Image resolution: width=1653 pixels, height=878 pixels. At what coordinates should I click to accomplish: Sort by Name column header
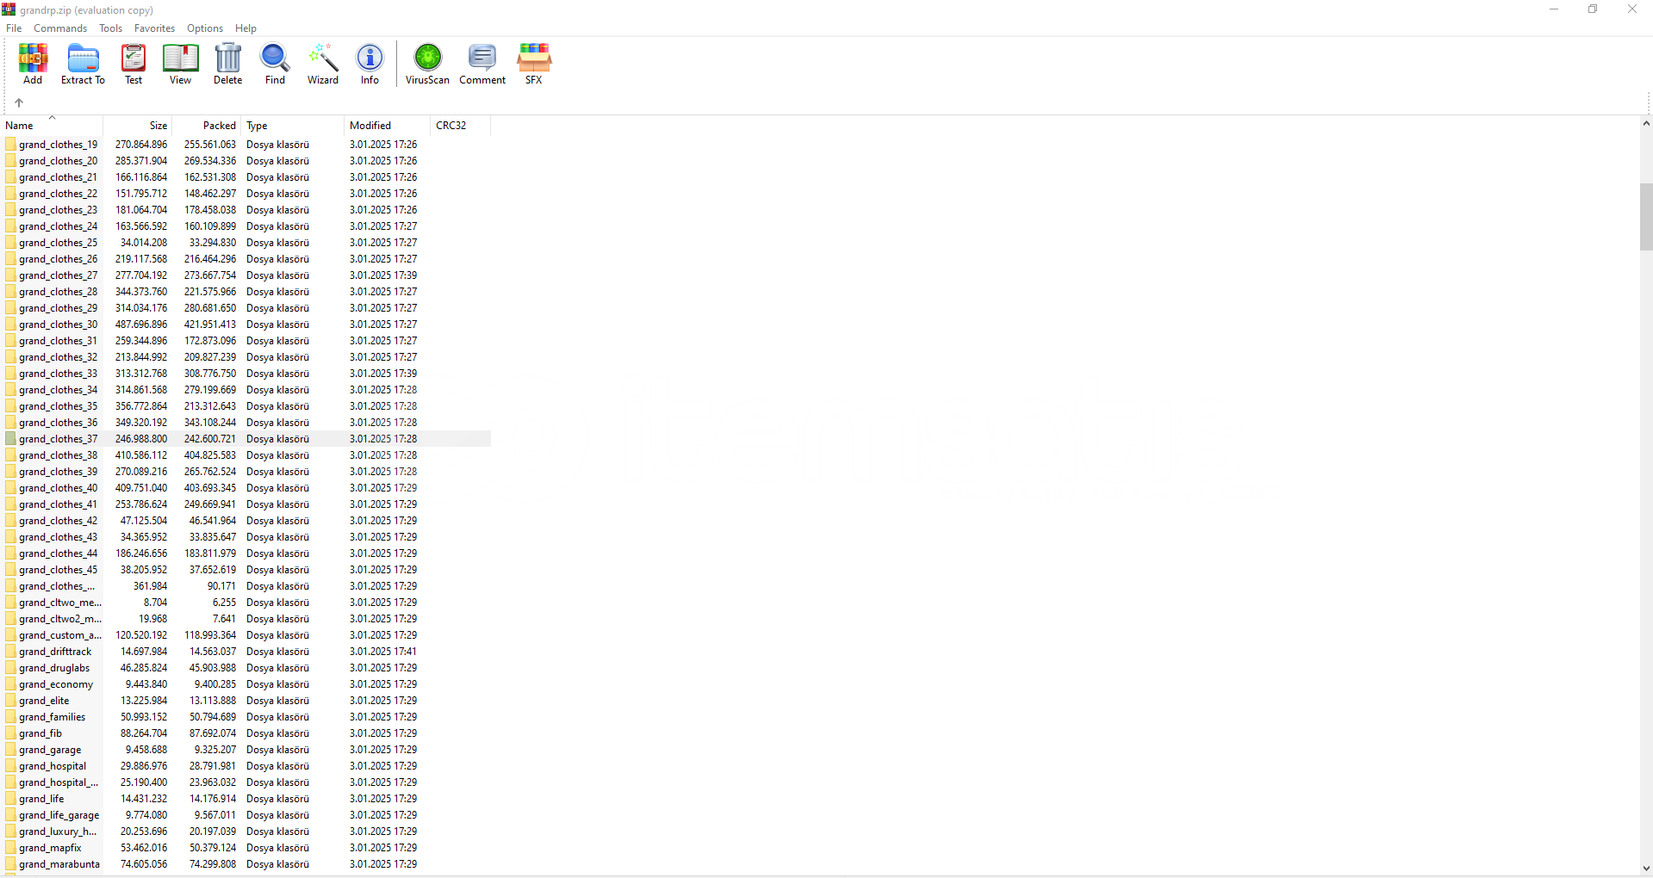pos(52,126)
